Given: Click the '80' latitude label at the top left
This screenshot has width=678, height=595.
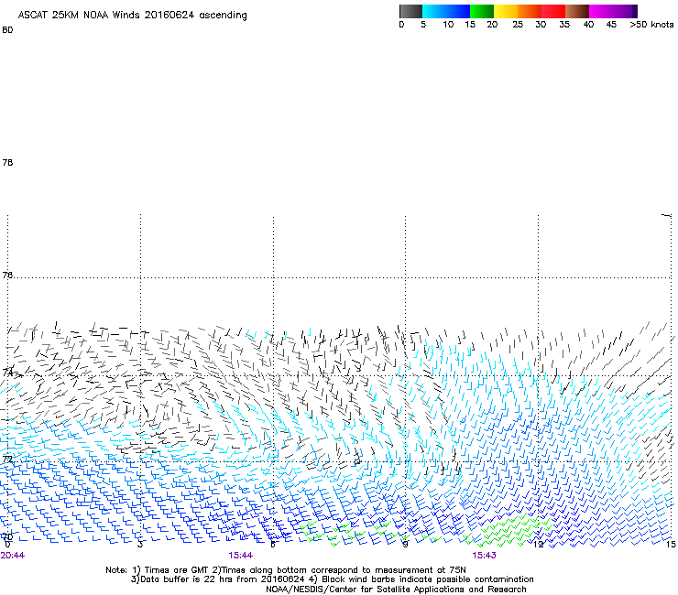Looking at the screenshot, I should click(x=7, y=30).
